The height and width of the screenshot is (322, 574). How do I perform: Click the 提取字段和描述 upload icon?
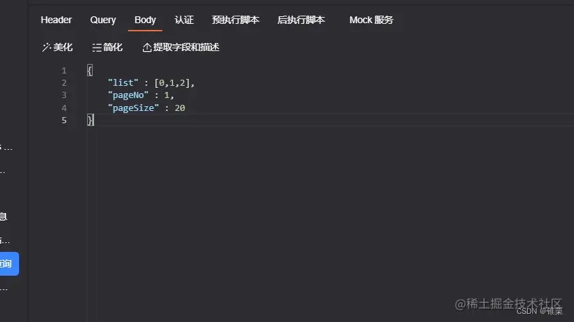pos(147,47)
